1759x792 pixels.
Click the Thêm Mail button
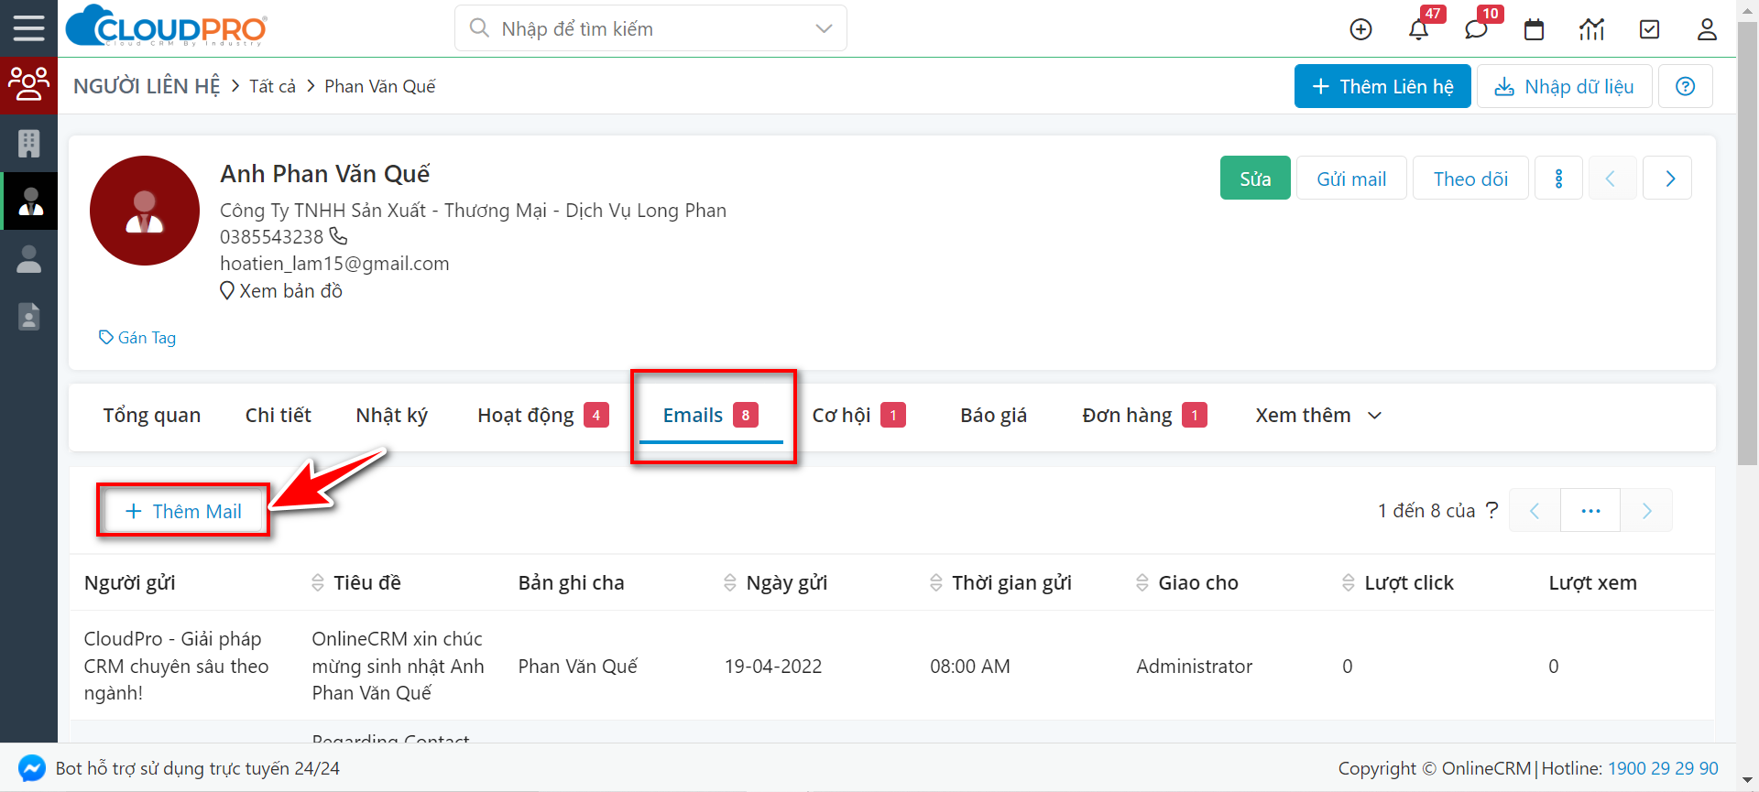(x=183, y=511)
